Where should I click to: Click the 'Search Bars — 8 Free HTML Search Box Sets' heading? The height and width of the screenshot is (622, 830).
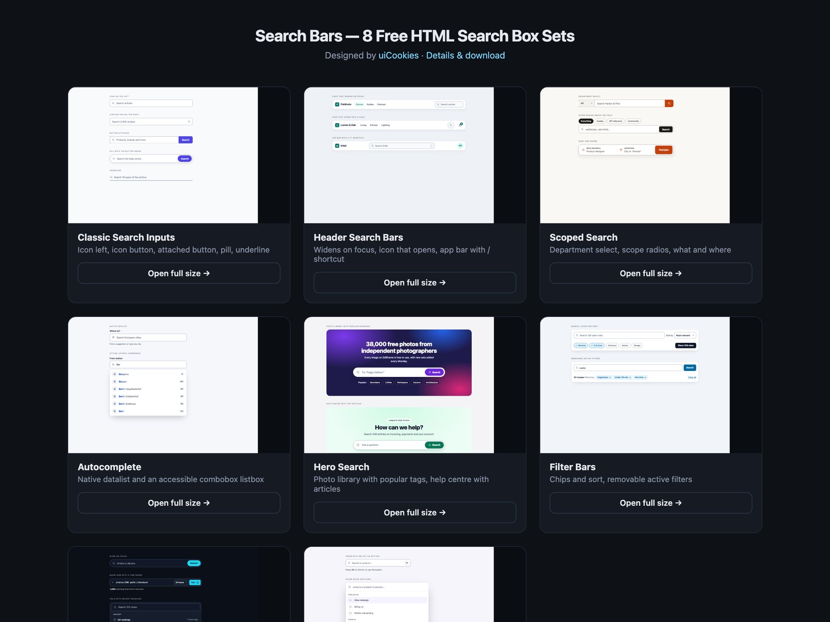[x=415, y=36]
